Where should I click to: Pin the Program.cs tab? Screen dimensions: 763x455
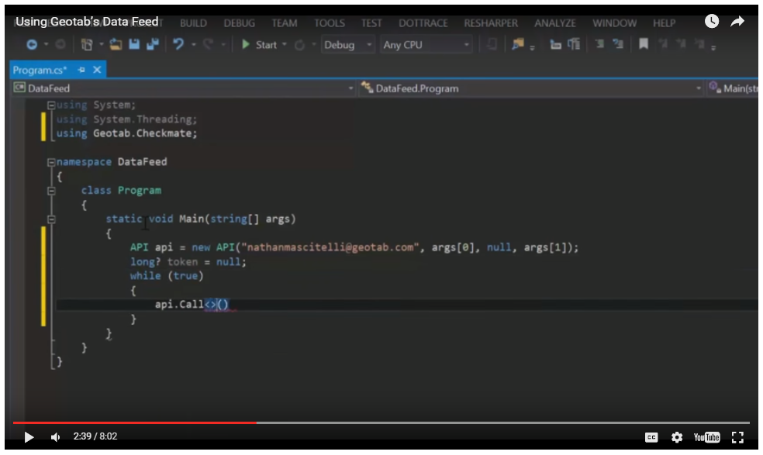pyautogui.click(x=81, y=70)
